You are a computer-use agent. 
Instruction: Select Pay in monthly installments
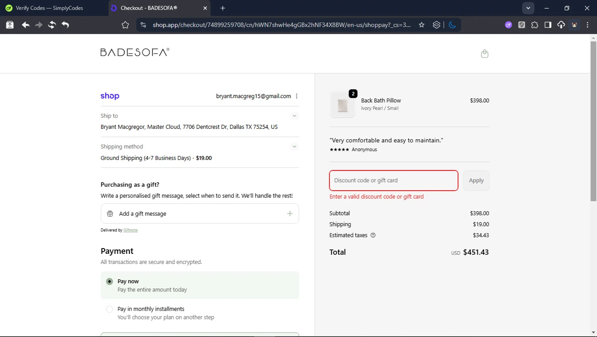(109, 309)
